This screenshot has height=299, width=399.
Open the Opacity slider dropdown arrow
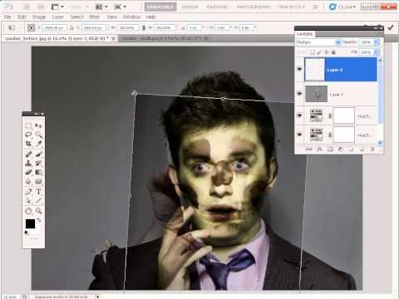(x=377, y=42)
